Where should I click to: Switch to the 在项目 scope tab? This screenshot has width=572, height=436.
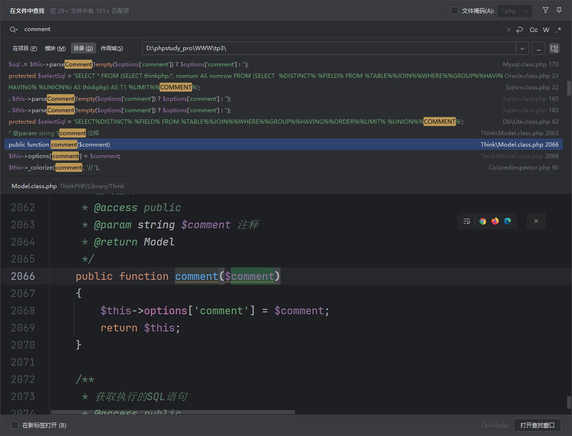pos(25,48)
